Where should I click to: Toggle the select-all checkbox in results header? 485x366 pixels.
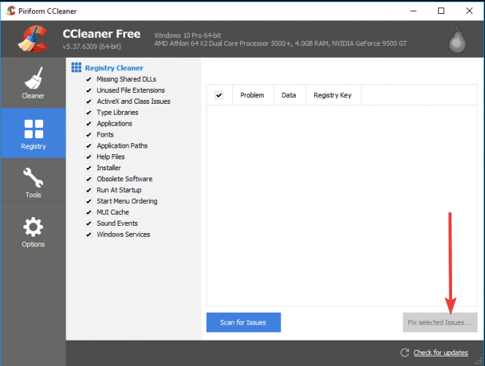pos(219,95)
